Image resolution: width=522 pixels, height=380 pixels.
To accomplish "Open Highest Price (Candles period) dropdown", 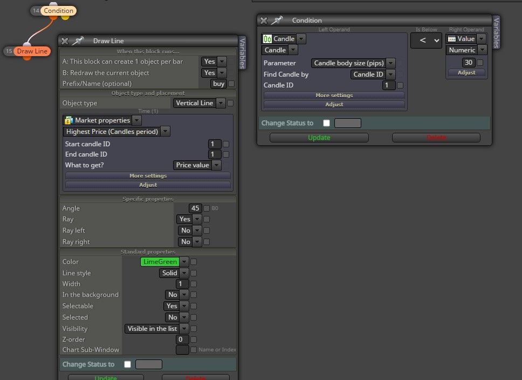I will (x=116, y=131).
